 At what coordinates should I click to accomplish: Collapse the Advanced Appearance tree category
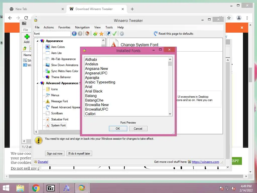pos(37,83)
